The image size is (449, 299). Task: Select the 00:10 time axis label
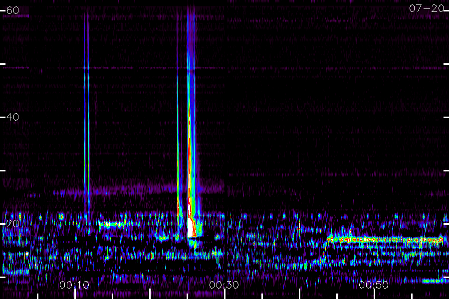click(x=74, y=285)
